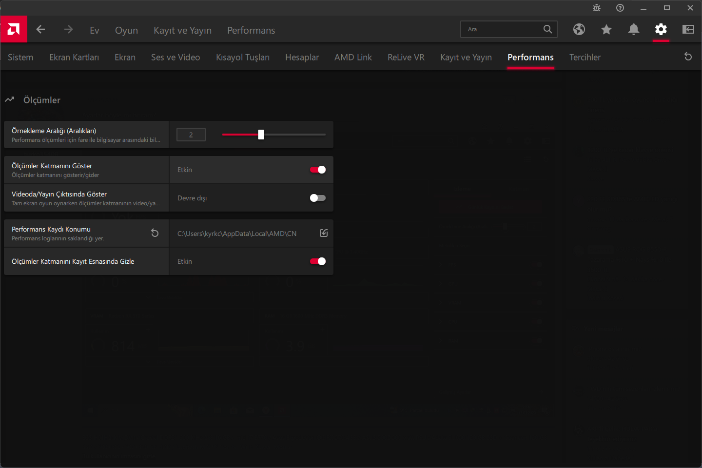The height and width of the screenshot is (468, 702).
Task: Click the Performans Kaydı Konumu label
Action: 51,229
